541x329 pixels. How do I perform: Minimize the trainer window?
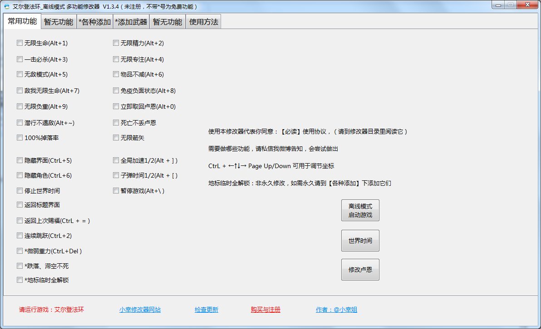coord(498,5)
